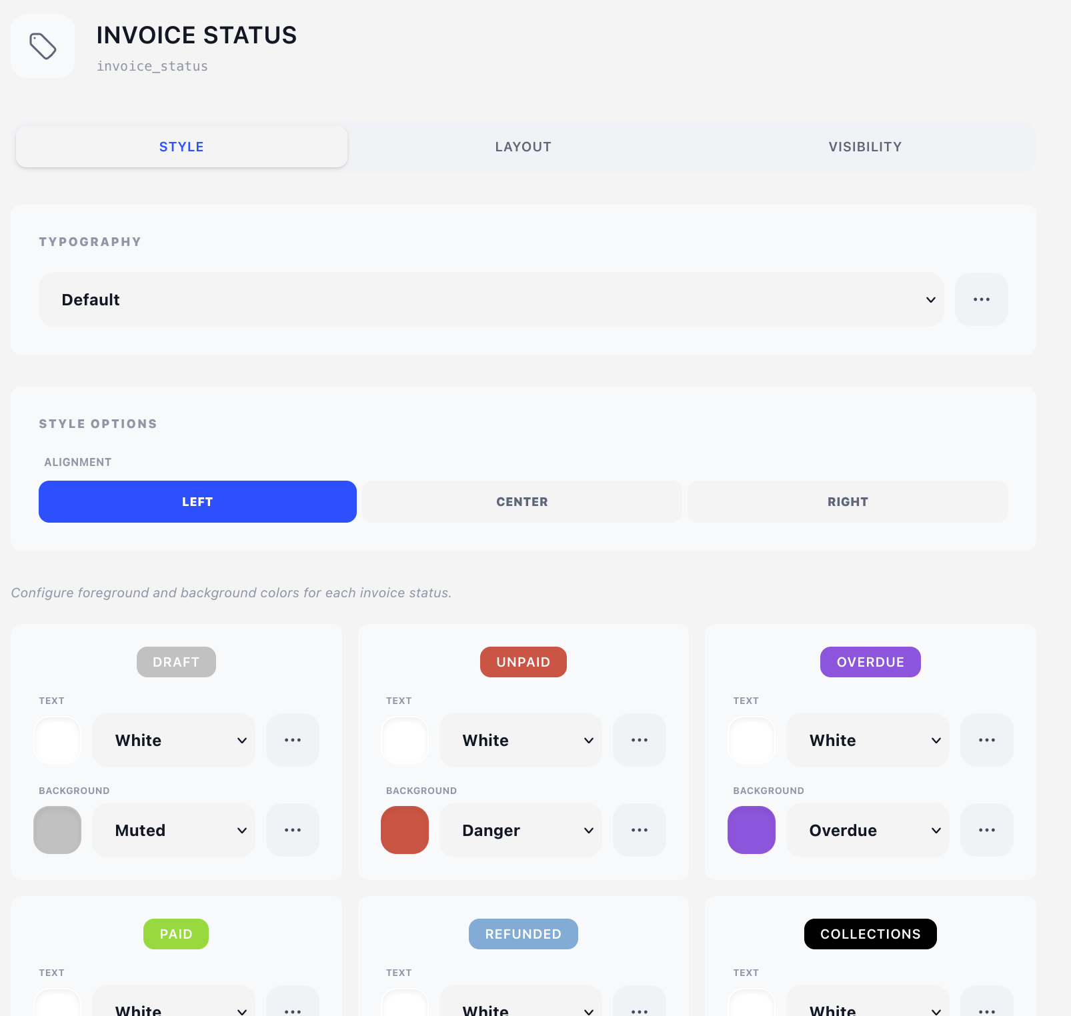Image resolution: width=1071 pixels, height=1016 pixels.
Task: Click the Draft white text color swatch
Action: coord(57,740)
